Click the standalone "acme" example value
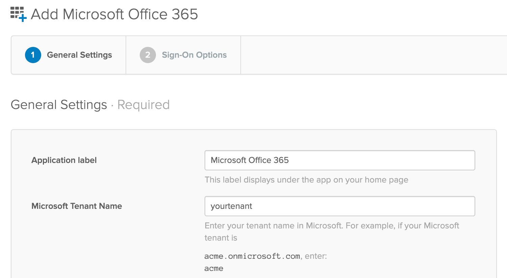The image size is (507, 278). tap(214, 269)
